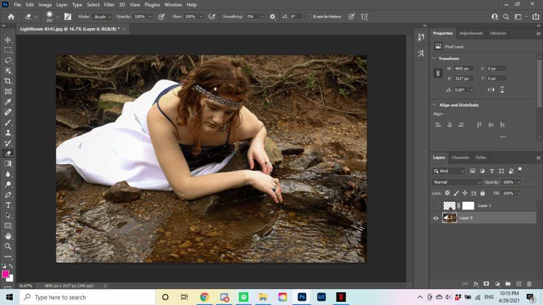Show Layer 1 via its visibility box
This screenshot has height=305, width=543.
pyautogui.click(x=436, y=205)
